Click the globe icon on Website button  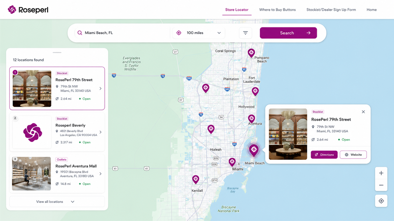tap(346, 155)
